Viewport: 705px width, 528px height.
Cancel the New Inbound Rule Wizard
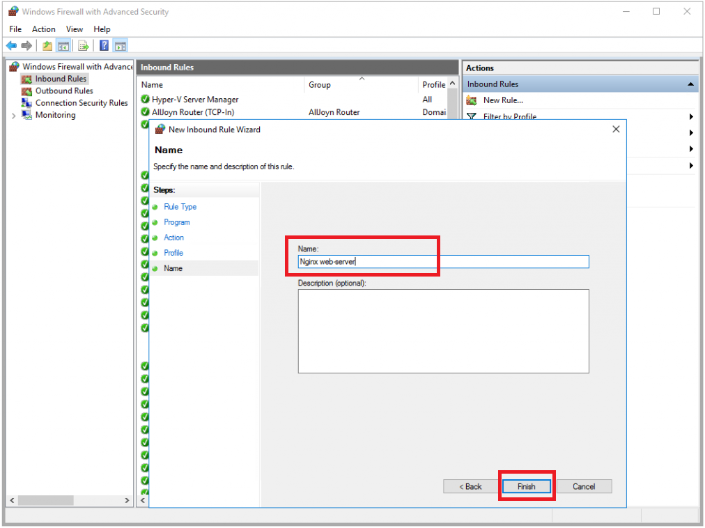tap(584, 486)
